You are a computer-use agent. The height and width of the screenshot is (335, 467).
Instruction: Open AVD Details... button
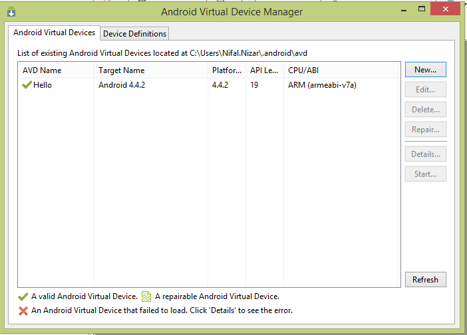pyautogui.click(x=425, y=154)
